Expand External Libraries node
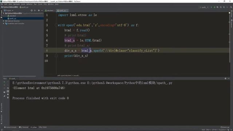Screen dimensions: 233x131 [4, 21]
